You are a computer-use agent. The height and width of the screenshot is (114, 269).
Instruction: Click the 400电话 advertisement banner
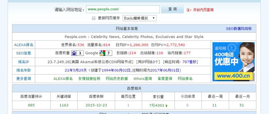click(233, 62)
